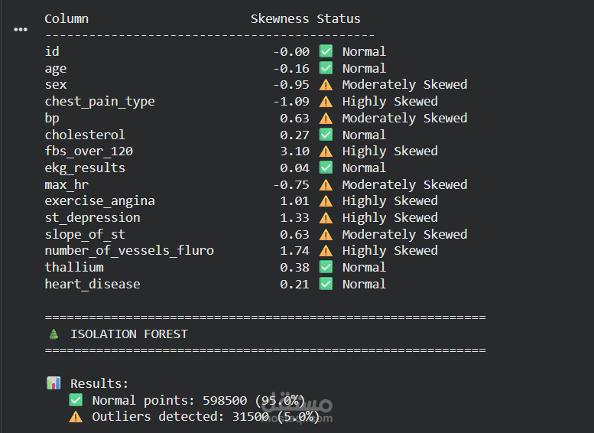The image size is (594, 433).
Task: Click the tree icon beside ISOLATION FOREST
Action: click(53, 334)
